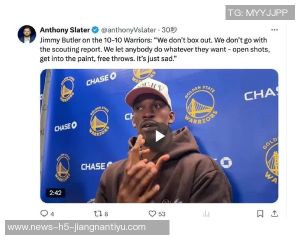Viewport: 300px width, 240px height.
Task: Click the reply count 4
Action: (x=52, y=214)
